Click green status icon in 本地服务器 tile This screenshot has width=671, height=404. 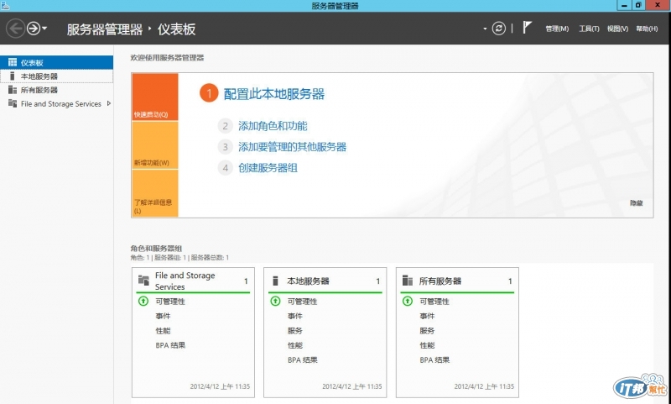tap(275, 302)
